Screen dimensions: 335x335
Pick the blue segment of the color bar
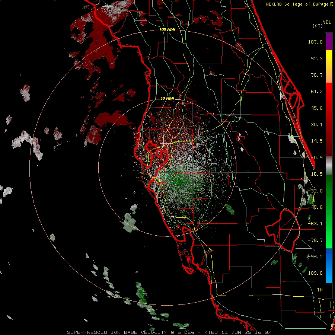pos(329,265)
